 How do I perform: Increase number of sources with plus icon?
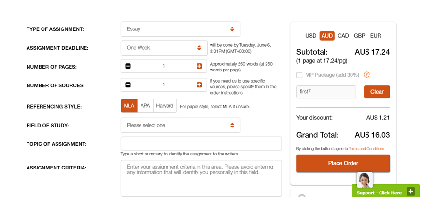[199, 85]
